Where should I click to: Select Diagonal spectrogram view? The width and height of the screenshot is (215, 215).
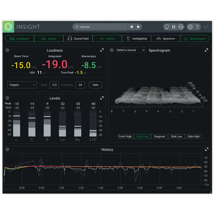(160, 136)
